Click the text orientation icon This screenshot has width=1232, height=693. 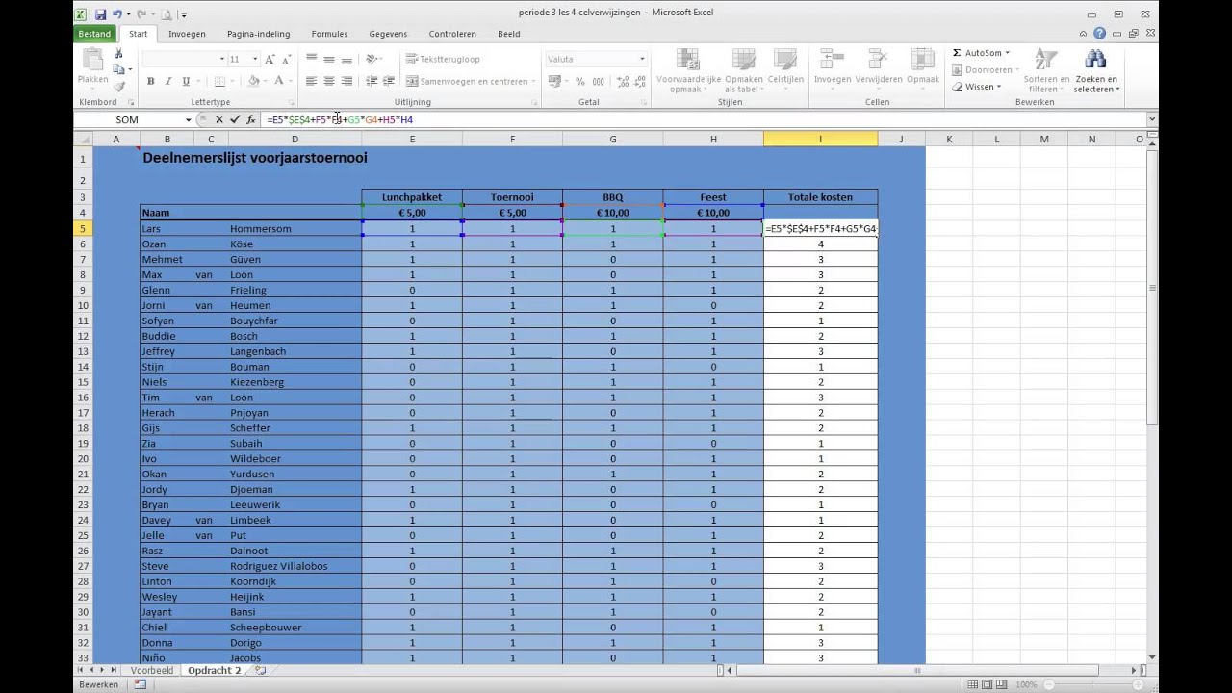tap(372, 60)
